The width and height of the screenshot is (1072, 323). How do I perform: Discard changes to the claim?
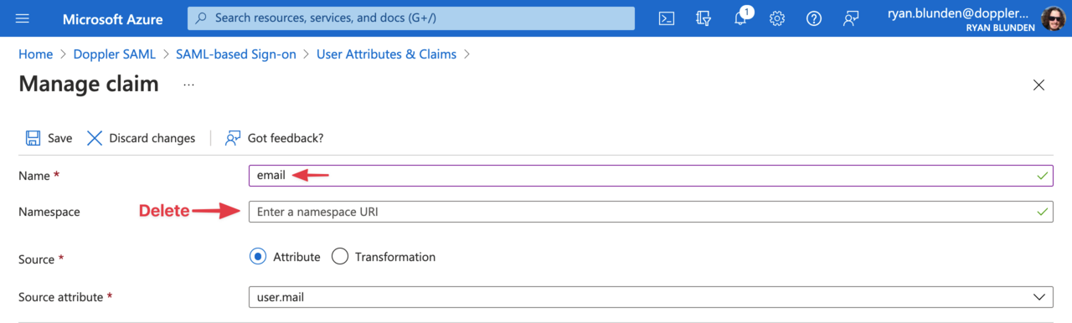point(141,138)
